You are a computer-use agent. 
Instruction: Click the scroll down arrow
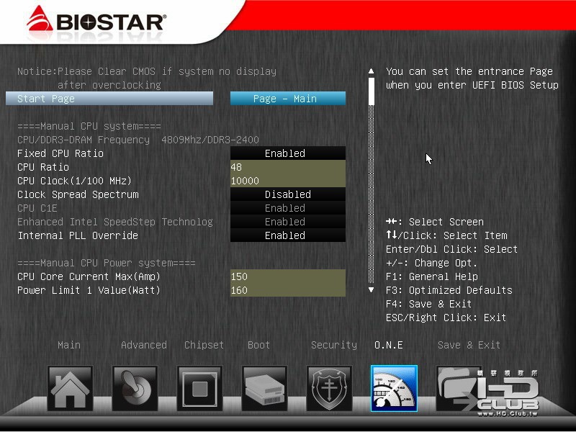(371, 290)
